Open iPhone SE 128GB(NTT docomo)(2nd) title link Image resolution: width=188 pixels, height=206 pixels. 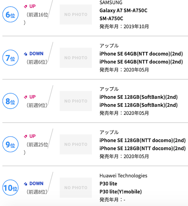[x=143, y=140]
